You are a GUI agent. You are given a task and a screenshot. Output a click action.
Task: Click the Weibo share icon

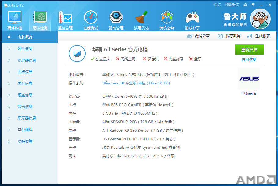(189, 36)
